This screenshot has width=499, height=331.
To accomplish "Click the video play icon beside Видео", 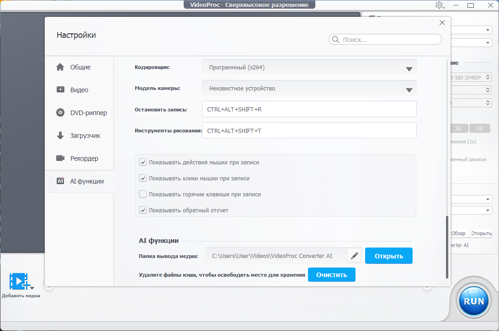I will (60, 90).
